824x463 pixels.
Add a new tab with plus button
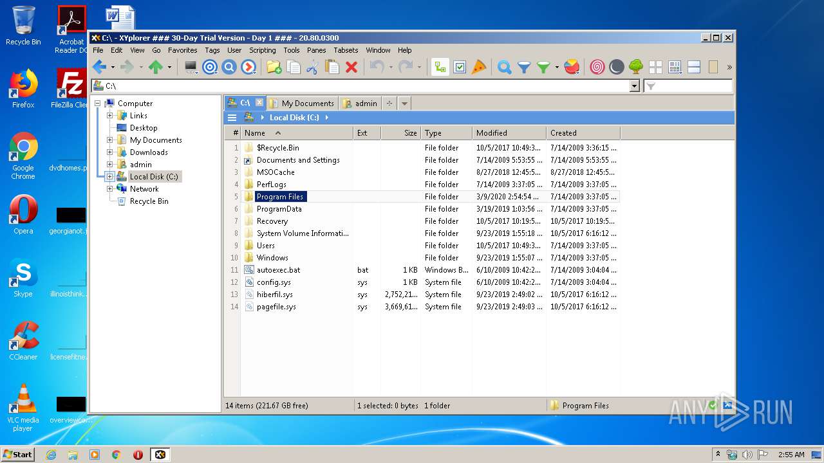coord(389,104)
